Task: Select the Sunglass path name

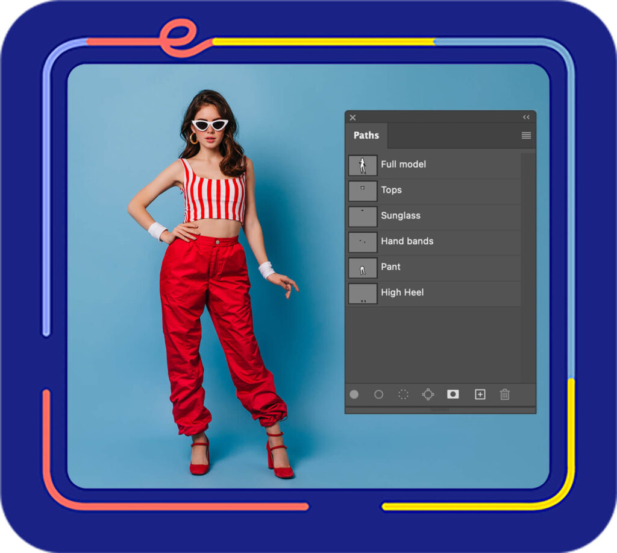Action: click(x=401, y=215)
